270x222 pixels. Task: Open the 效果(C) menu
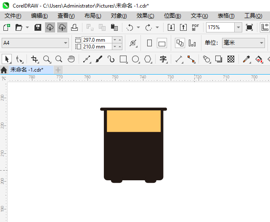click(x=145, y=16)
